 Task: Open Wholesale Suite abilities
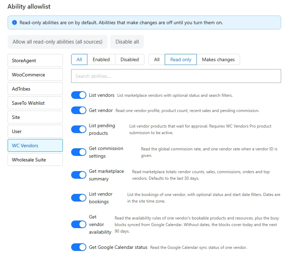35,160
